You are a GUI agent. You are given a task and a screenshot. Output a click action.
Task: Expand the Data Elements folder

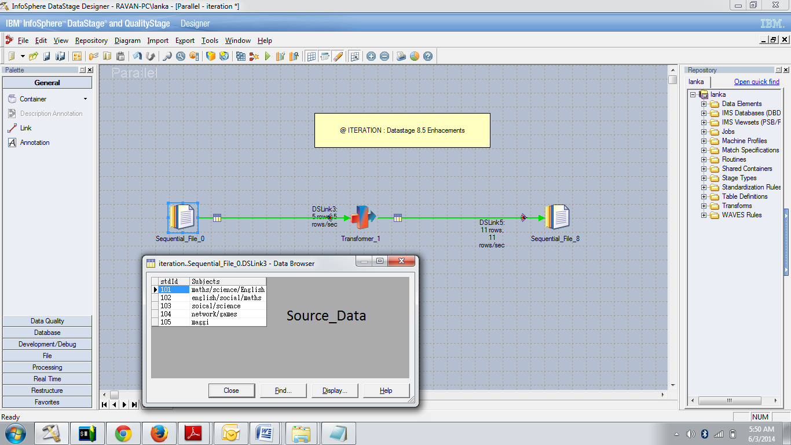(704, 104)
